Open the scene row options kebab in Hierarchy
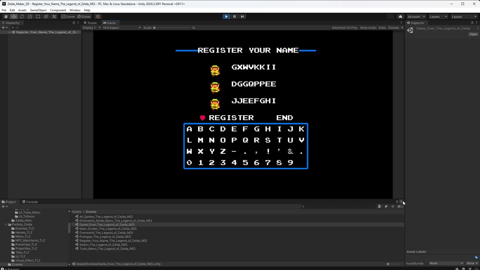The width and height of the screenshot is (480, 270). pyautogui.click(x=78, y=32)
